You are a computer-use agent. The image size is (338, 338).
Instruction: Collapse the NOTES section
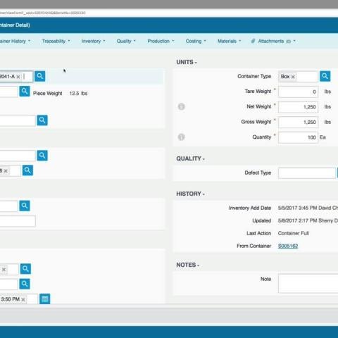188,265
